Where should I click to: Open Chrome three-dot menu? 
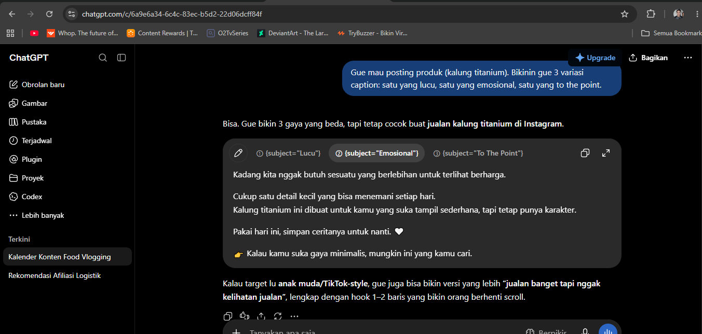[697, 14]
